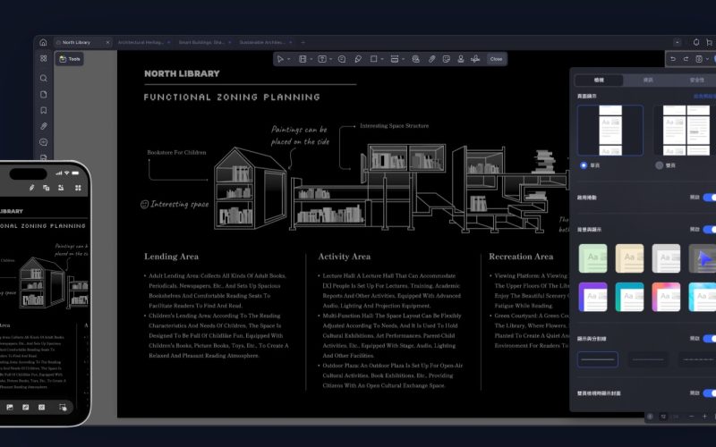Click the notification bell icon

pyautogui.click(x=696, y=42)
